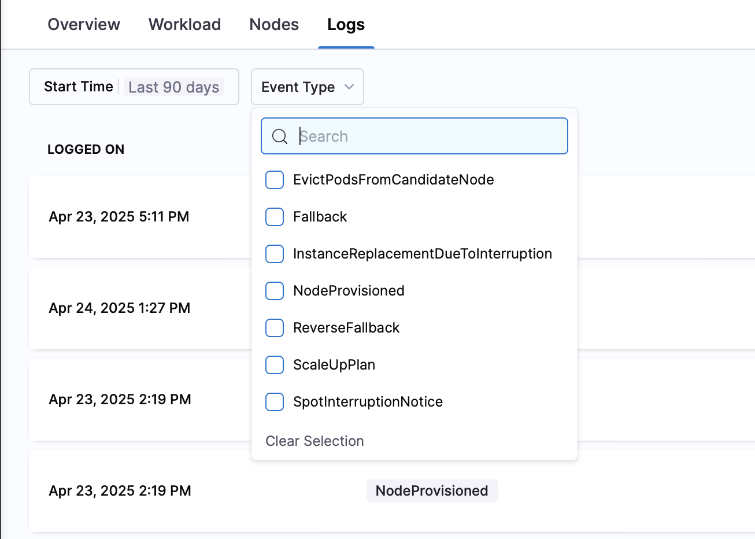The width and height of the screenshot is (755, 539).
Task: Enable the Fallback event filter checkbox
Action: [x=275, y=217]
